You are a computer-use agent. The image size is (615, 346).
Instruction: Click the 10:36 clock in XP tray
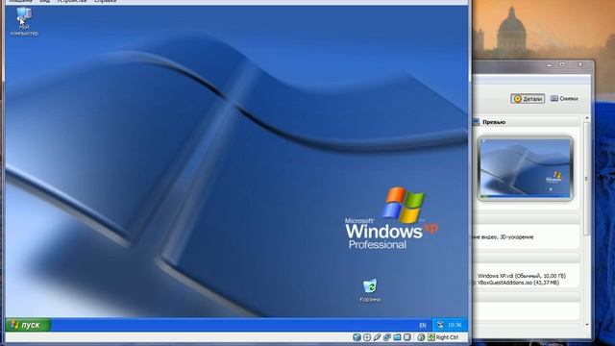click(x=455, y=325)
